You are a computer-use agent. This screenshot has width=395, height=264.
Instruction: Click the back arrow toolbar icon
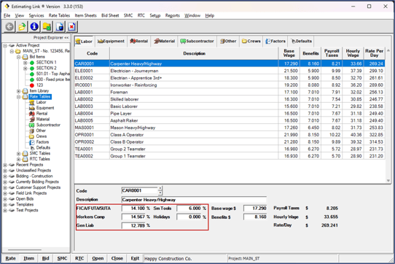tap(9, 26)
